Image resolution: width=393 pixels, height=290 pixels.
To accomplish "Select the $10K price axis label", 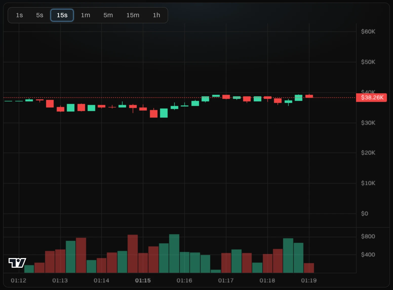I will pos(368,183).
